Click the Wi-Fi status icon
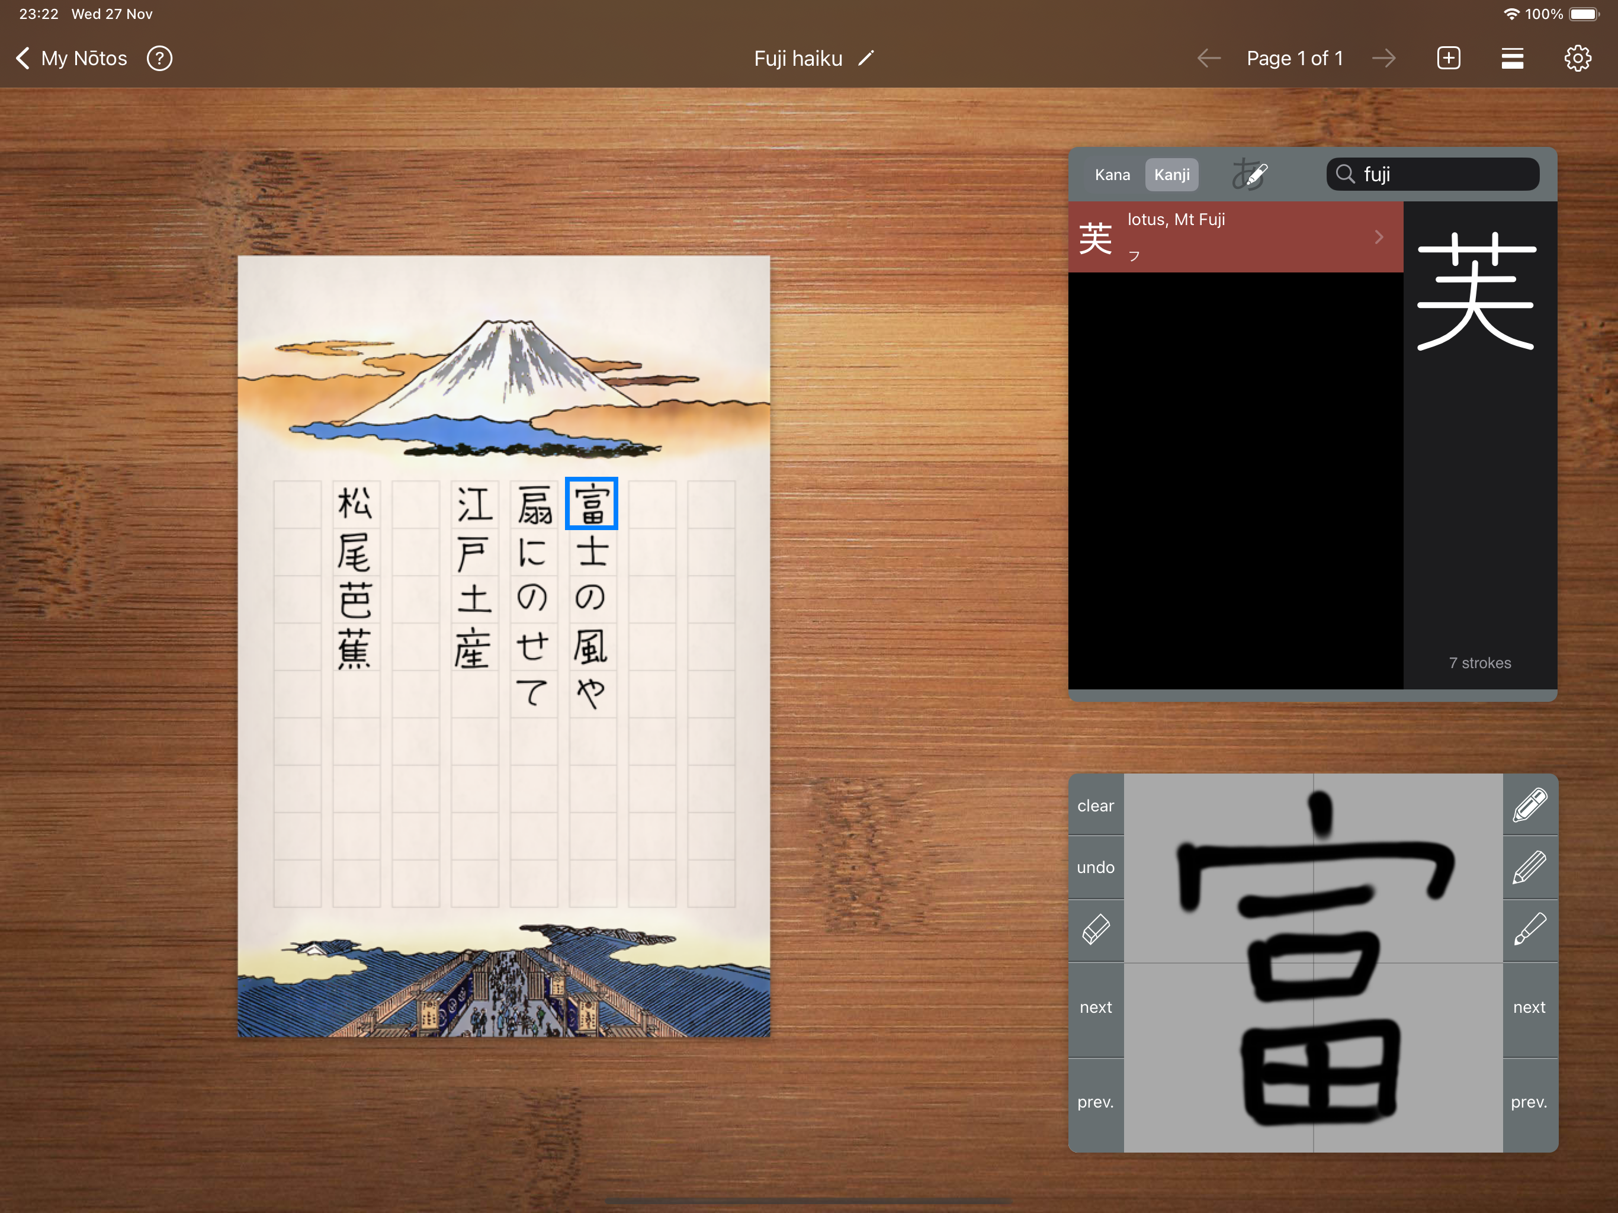Viewport: 1618px width, 1213px height. [1511, 14]
